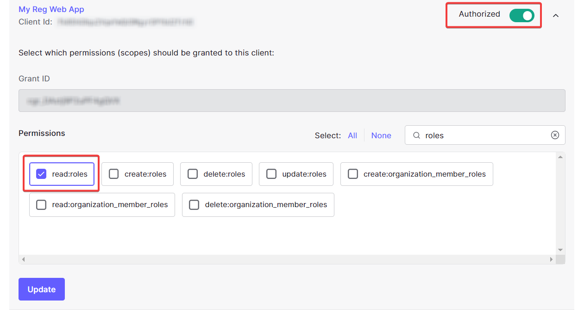The height and width of the screenshot is (313, 578).
Task: Uncheck the read:roles permission
Action: coord(41,174)
